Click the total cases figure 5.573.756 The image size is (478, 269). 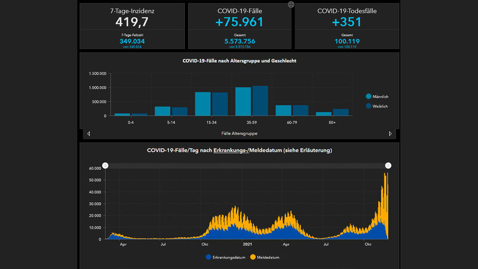(x=240, y=41)
